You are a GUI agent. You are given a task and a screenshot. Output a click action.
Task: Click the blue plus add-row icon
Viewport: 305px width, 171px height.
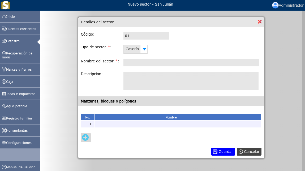tap(85, 138)
